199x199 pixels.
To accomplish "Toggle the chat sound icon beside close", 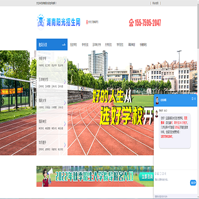I will click(192, 99).
